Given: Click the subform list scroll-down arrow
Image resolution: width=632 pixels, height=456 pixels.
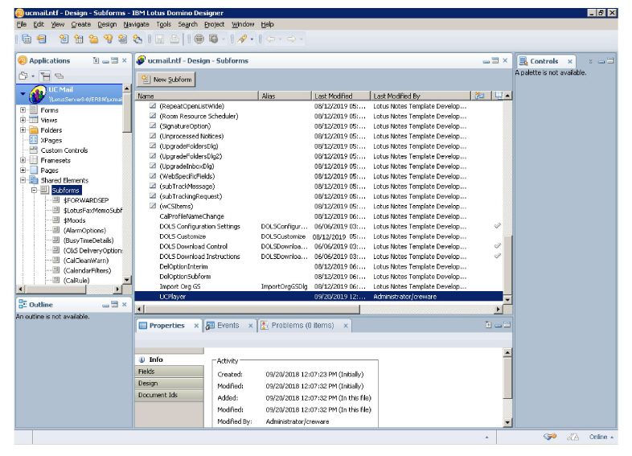Looking at the screenshot, I should [x=507, y=299].
